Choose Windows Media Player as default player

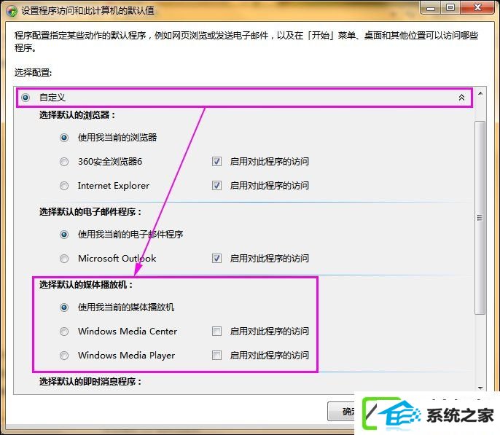64,356
